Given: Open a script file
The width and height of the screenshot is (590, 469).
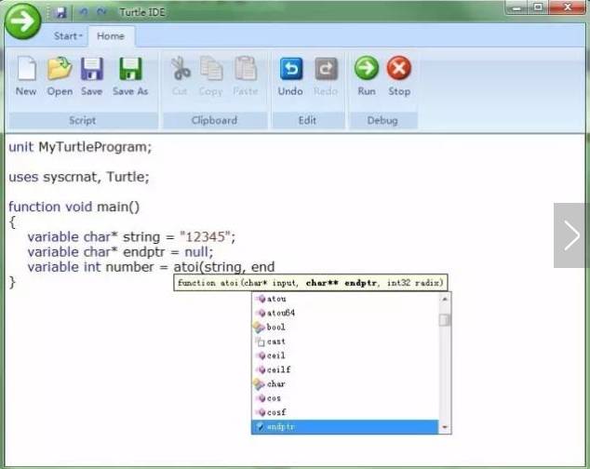Looking at the screenshot, I should click(60, 76).
